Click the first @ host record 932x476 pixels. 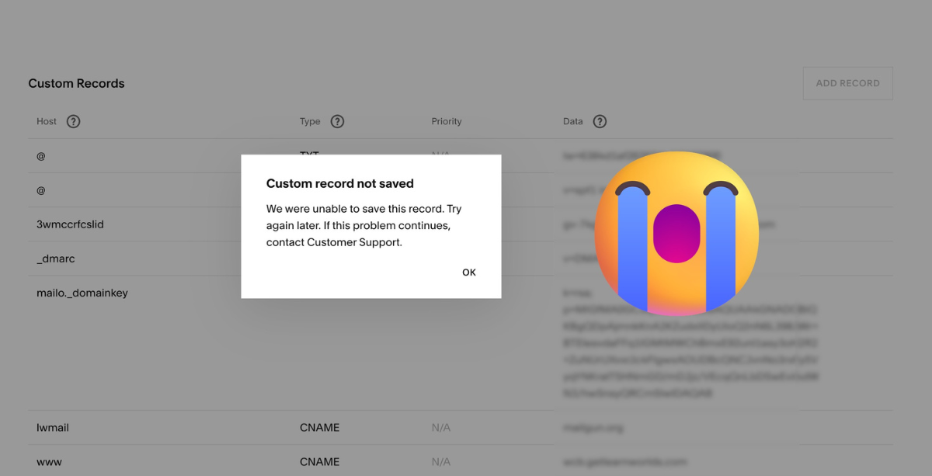(41, 156)
